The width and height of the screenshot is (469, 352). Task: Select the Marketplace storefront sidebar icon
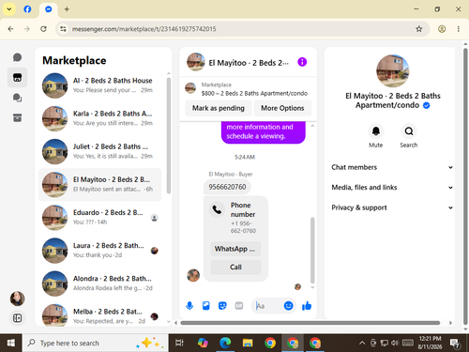coord(17,77)
